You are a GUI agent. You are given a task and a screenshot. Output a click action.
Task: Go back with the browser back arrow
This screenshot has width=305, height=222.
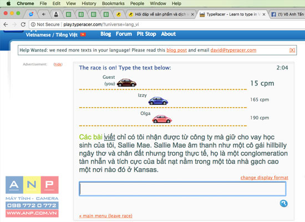coord(6,24)
